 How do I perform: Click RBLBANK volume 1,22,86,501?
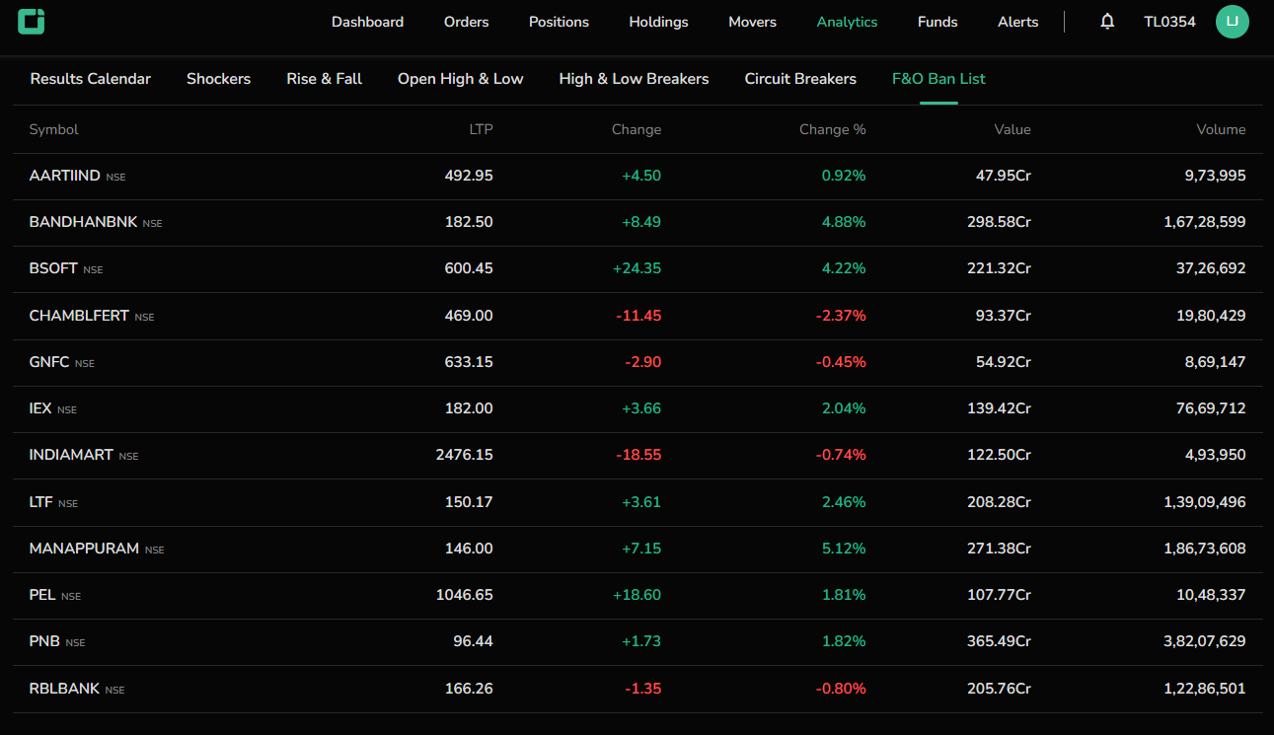1205,689
